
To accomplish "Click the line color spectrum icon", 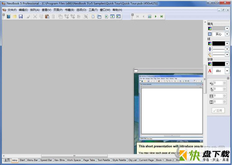I will (x=210, y=44).
